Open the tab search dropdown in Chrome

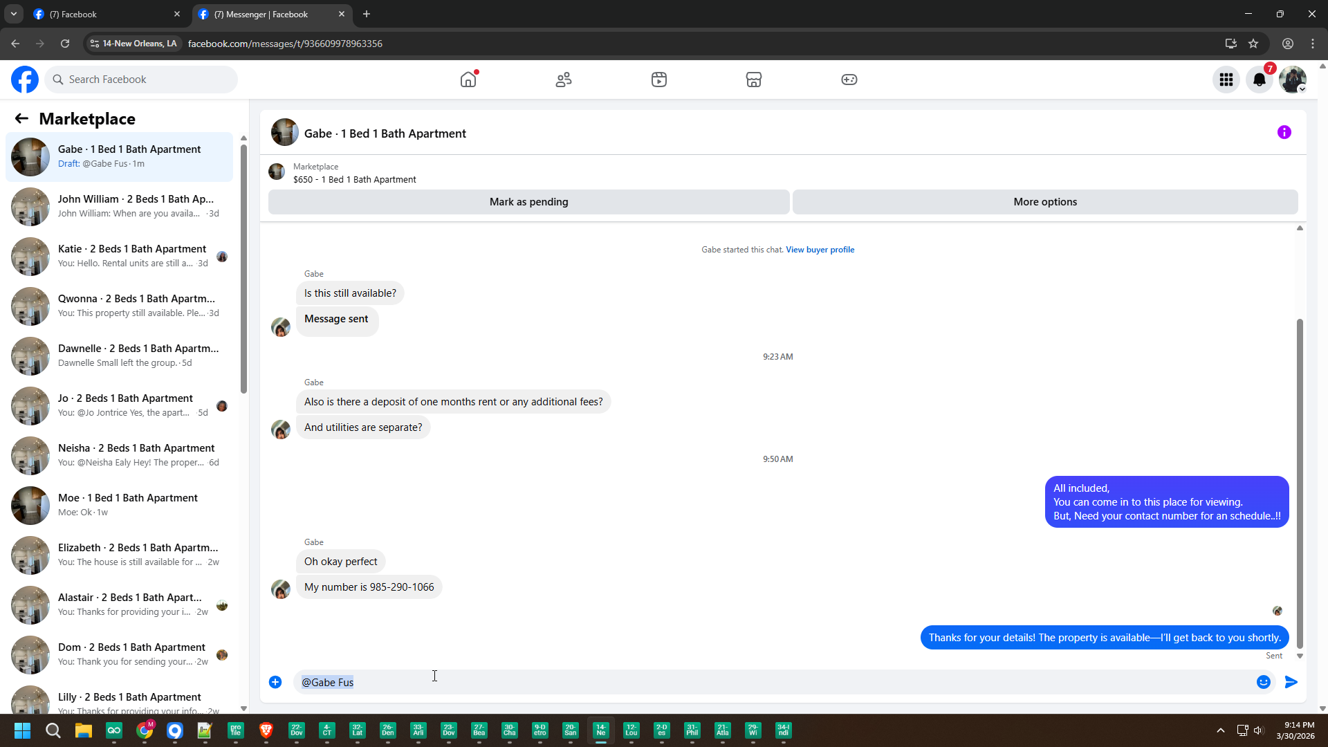13,14
